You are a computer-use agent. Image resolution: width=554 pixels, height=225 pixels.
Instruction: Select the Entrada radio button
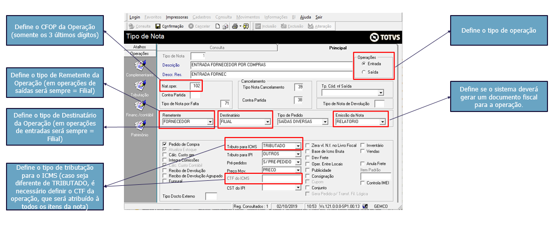(363, 64)
